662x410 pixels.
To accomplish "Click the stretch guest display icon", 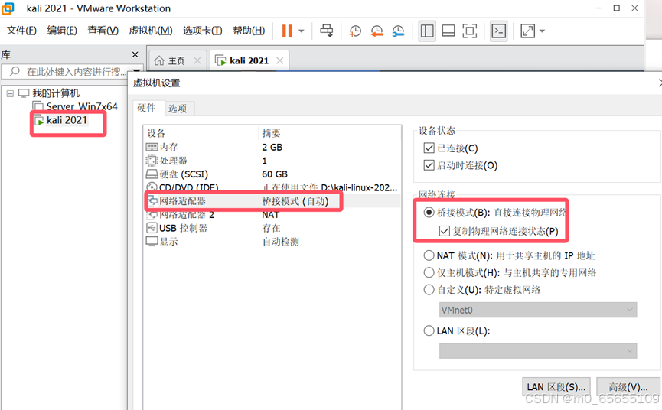I will (x=528, y=31).
